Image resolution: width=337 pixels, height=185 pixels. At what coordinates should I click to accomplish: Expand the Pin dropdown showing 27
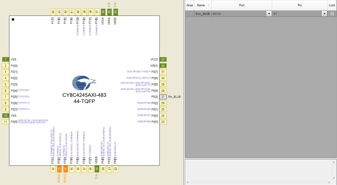click(325, 14)
